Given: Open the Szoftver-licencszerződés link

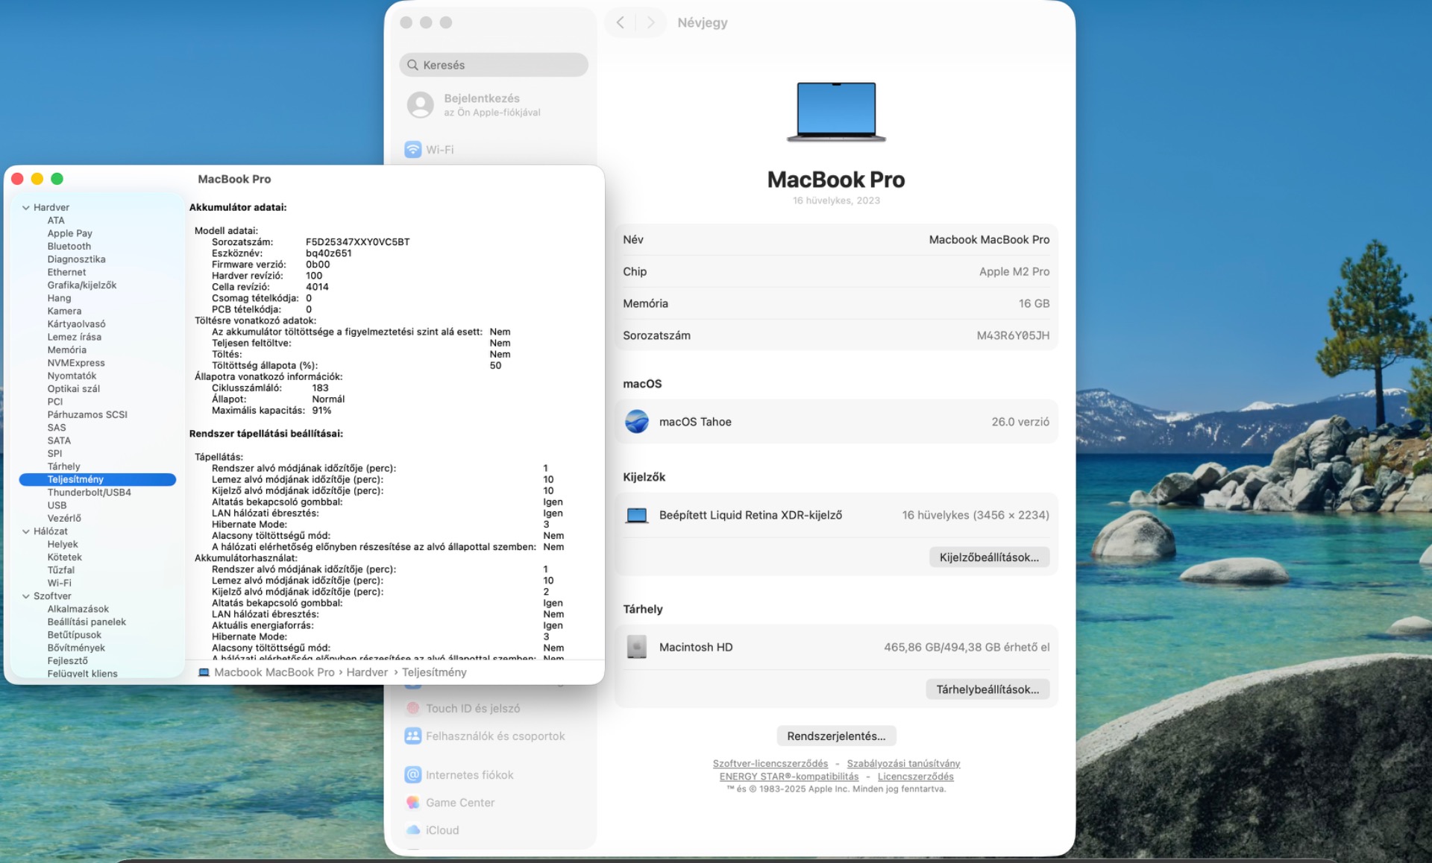Looking at the screenshot, I should point(770,764).
